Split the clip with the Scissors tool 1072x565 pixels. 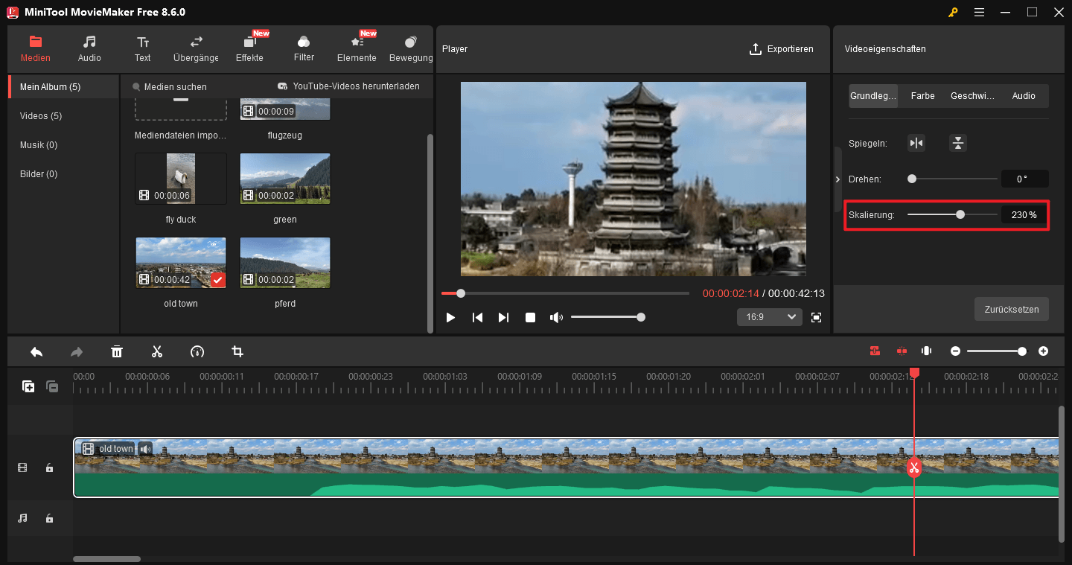point(157,351)
